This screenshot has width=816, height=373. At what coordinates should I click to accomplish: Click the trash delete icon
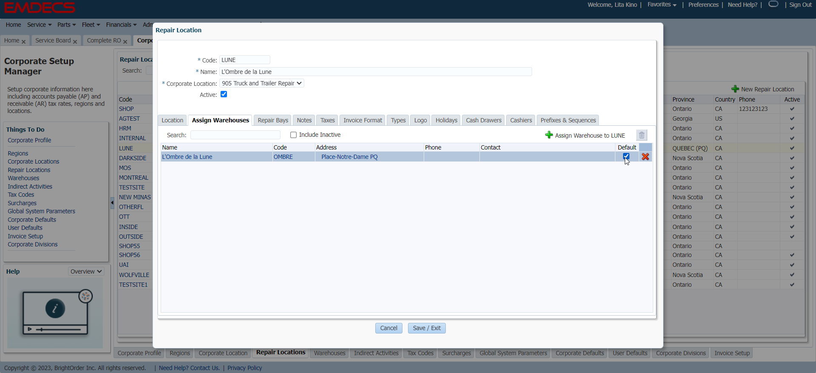(641, 135)
